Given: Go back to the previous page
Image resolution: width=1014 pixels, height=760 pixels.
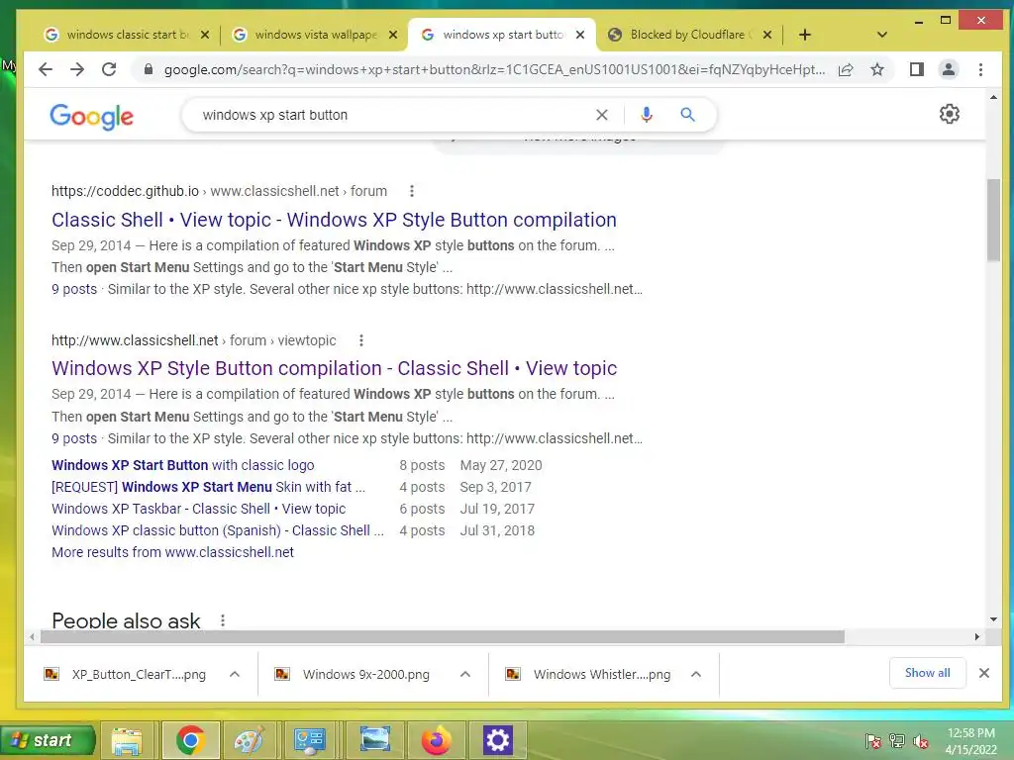Looking at the screenshot, I should tap(45, 69).
